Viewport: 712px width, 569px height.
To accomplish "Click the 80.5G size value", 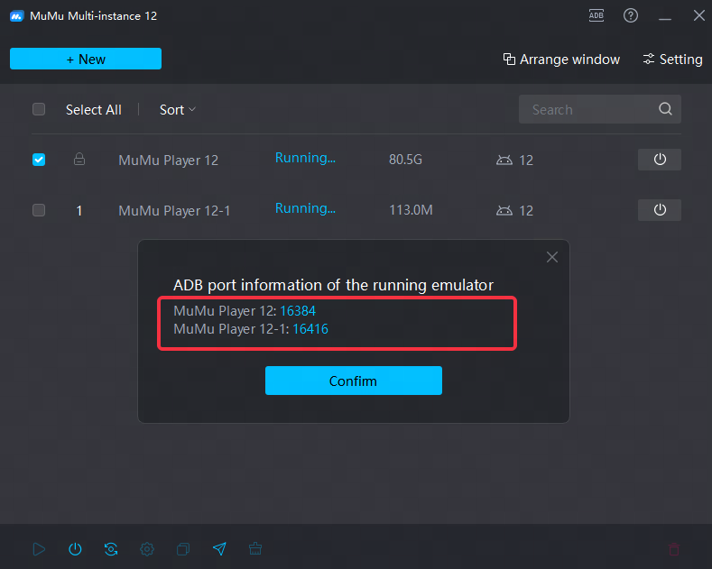I will [x=405, y=160].
